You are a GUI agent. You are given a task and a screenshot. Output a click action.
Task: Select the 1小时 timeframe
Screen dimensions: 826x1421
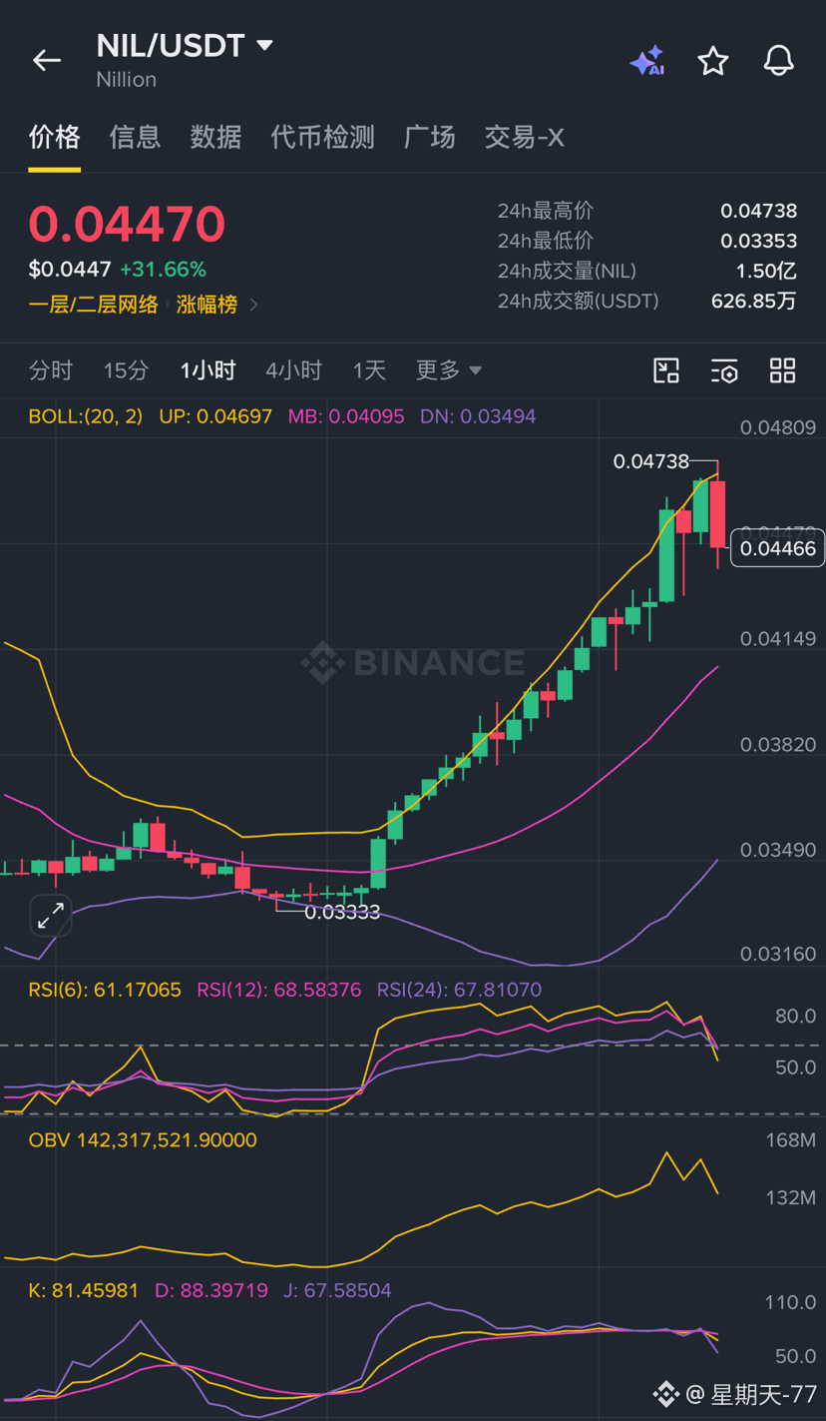point(207,370)
